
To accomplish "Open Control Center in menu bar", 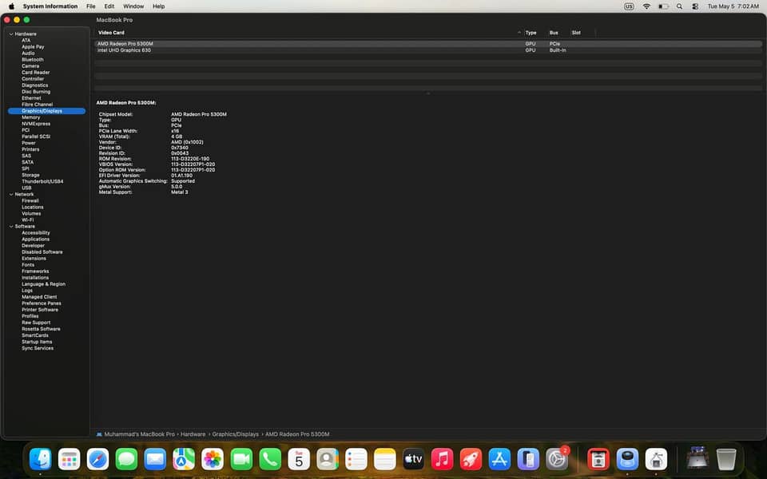I will click(x=695, y=6).
